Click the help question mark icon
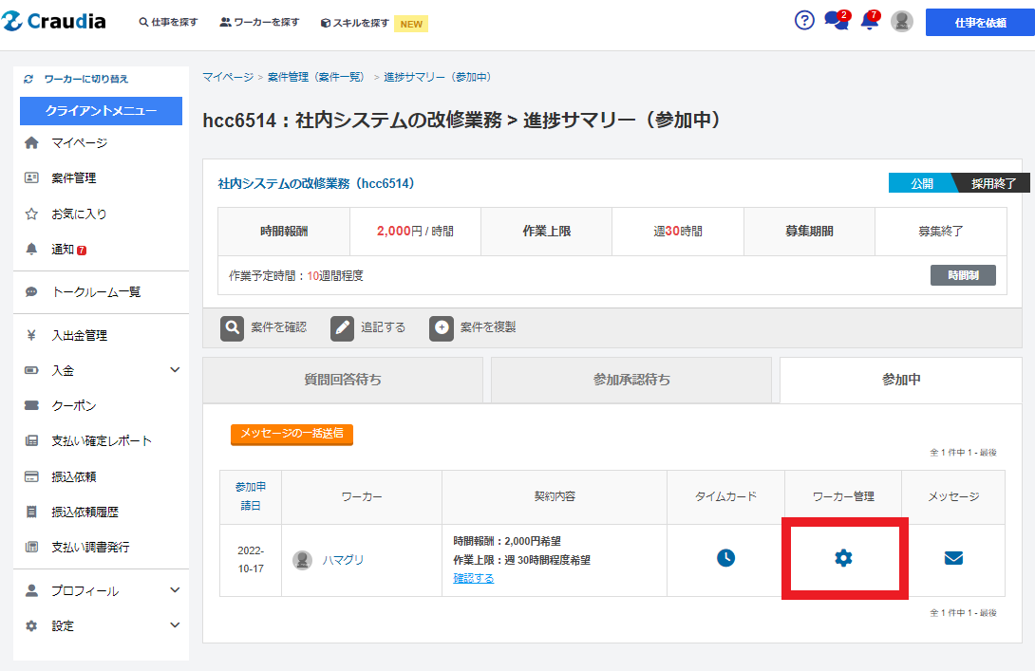 pos(804,21)
